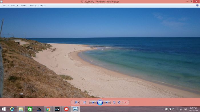Start the slide show

100,103
